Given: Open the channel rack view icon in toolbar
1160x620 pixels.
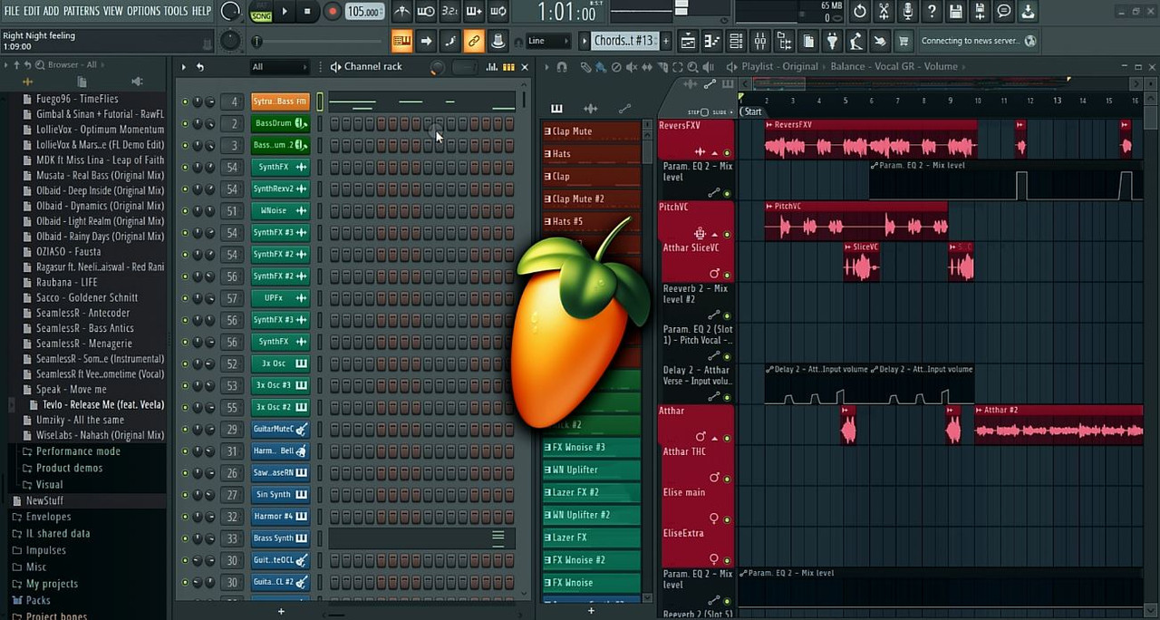Looking at the screenshot, I should pyautogui.click(x=736, y=41).
